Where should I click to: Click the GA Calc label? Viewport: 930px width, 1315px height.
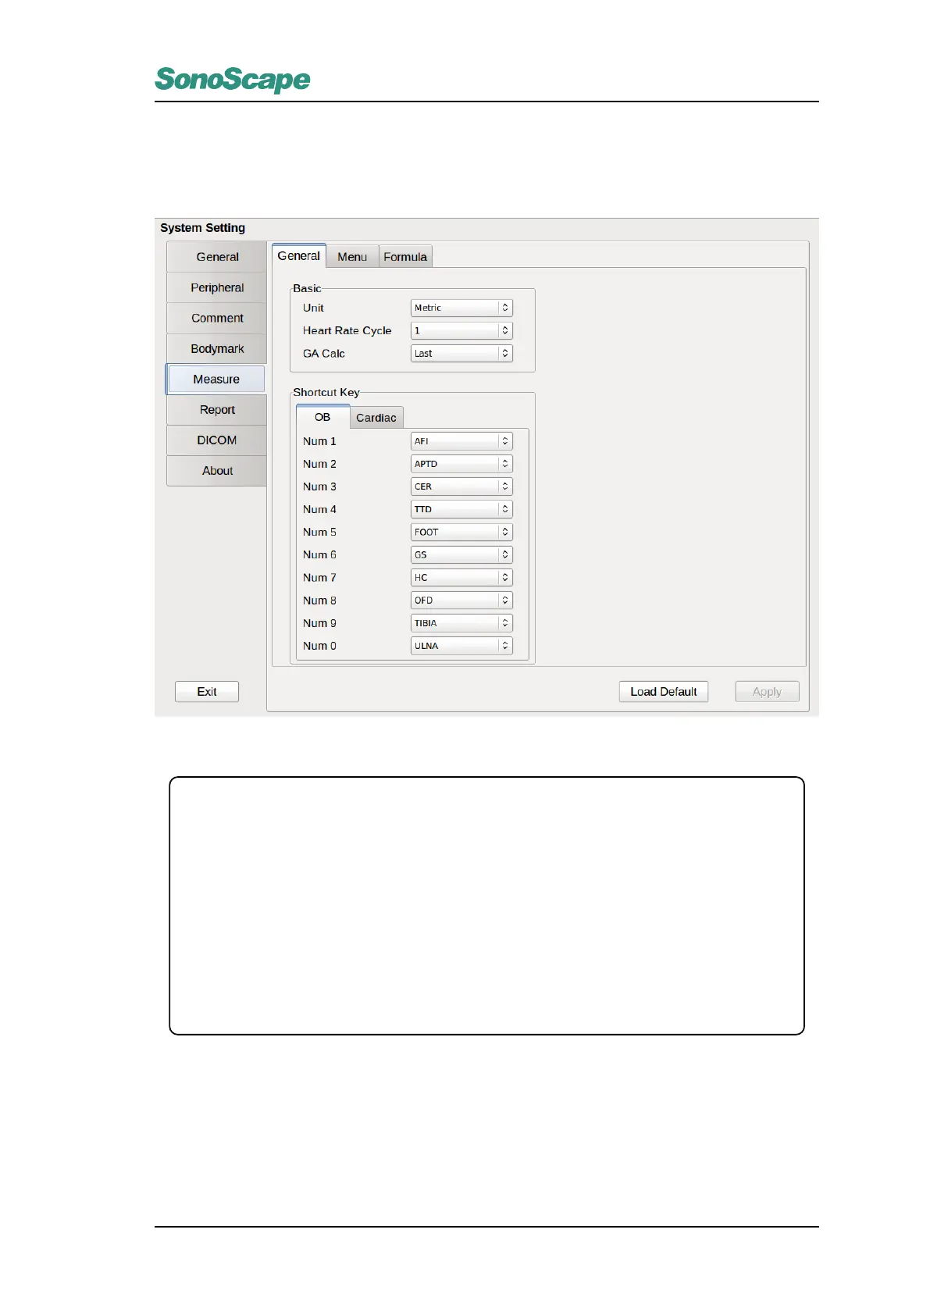[324, 353]
